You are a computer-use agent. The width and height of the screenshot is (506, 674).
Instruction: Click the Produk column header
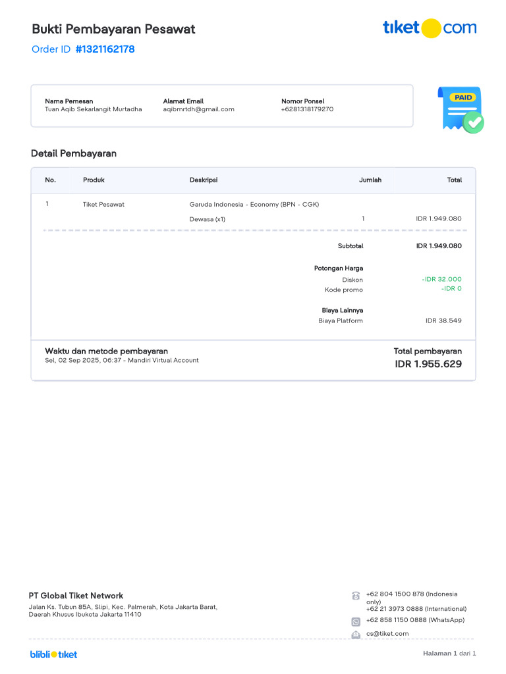coord(94,180)
